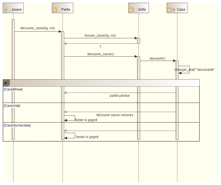Select the [CaseNumerotee] guard condition
The height and width of the screenshot is (185, 221).
tap(17, 125)
